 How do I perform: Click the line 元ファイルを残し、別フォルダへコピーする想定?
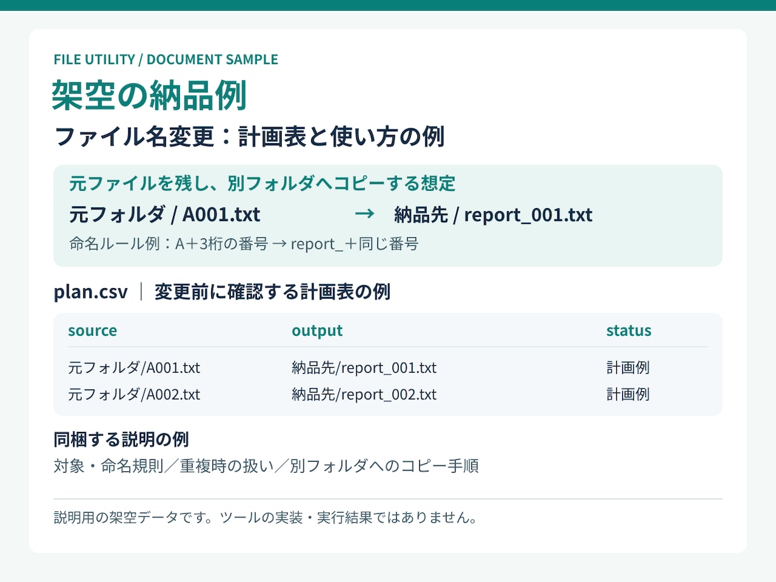262,184
